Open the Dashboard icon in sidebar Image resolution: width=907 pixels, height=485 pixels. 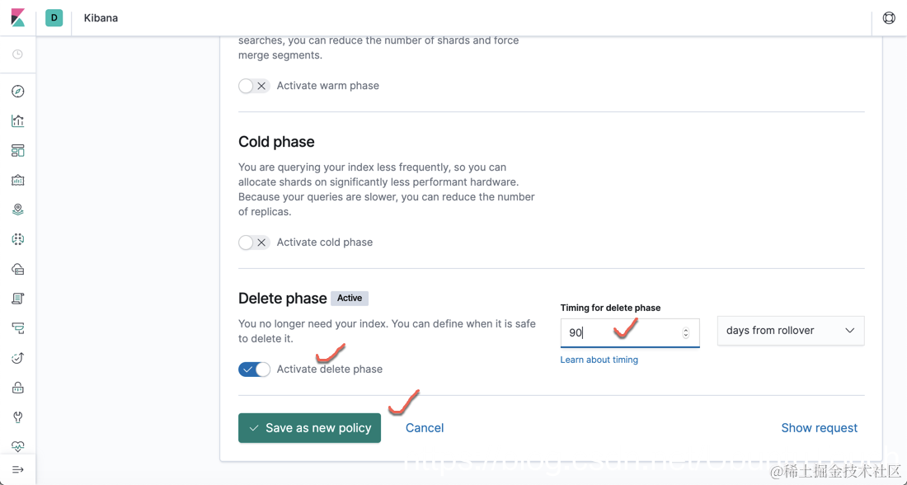tap(18, 151)
